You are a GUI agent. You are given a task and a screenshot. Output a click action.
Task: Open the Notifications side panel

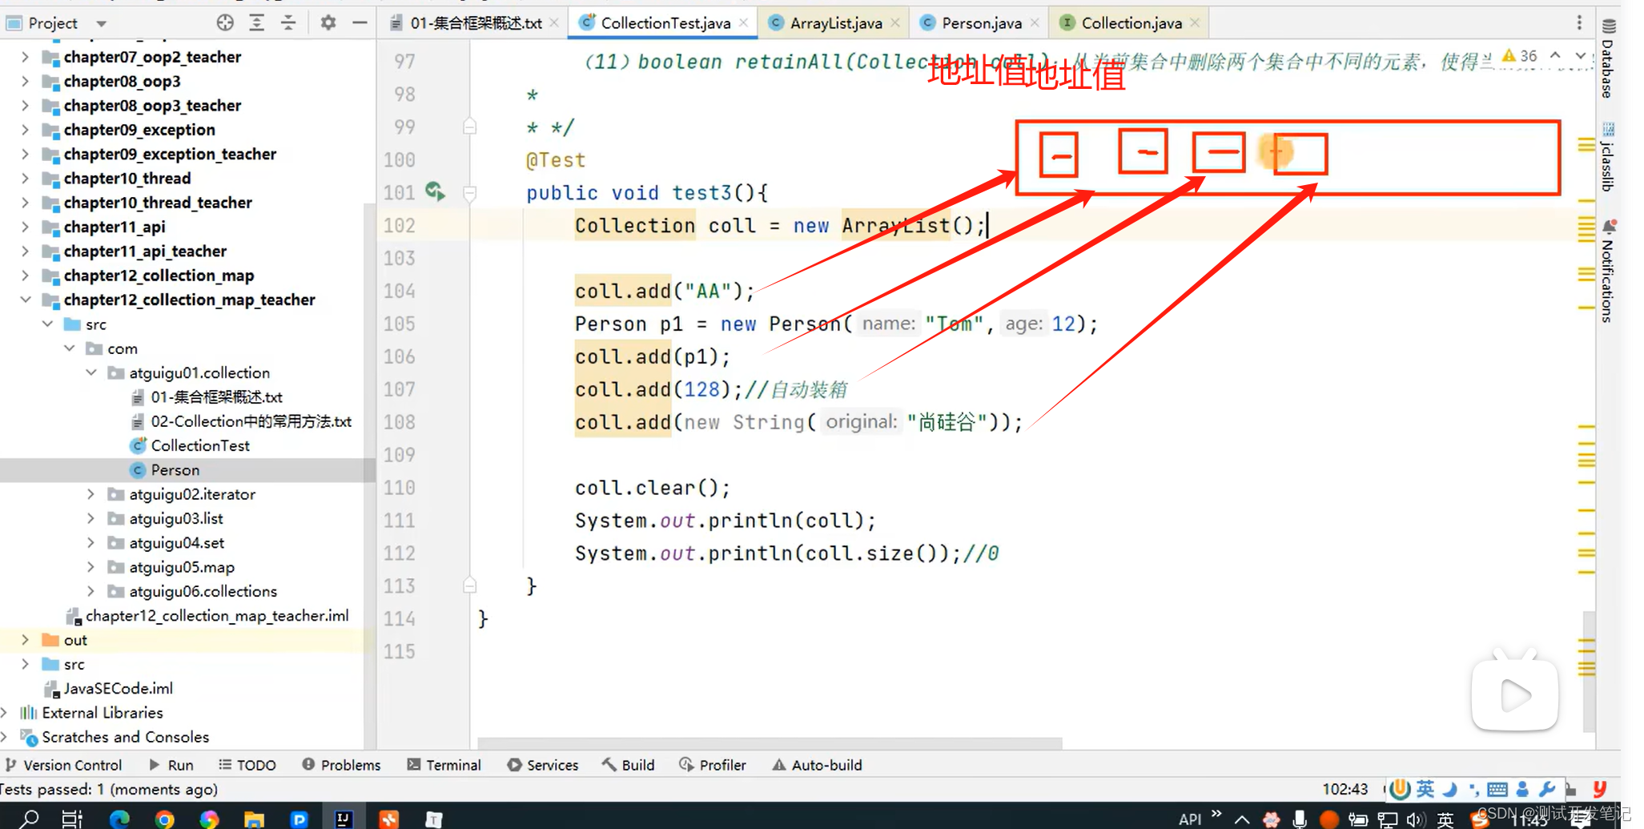(x=1607, y=271)
